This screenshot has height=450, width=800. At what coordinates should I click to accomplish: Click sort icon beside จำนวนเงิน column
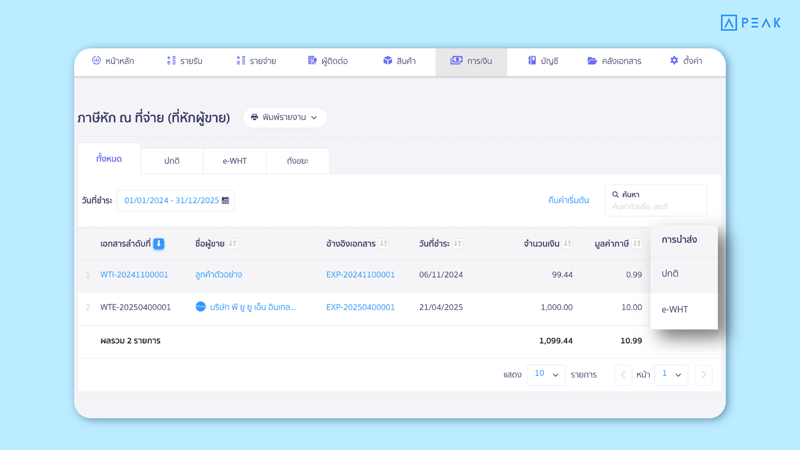point(567,244)
